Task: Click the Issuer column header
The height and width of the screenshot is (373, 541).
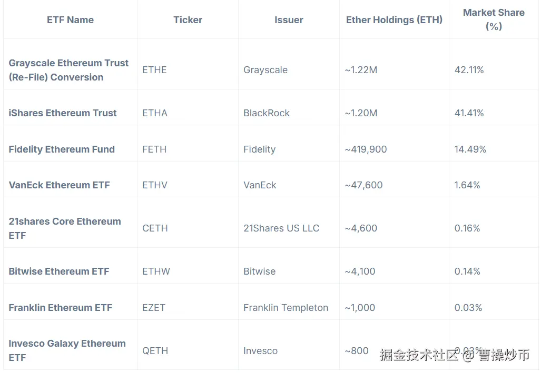Action: click(x=289, y=20)
